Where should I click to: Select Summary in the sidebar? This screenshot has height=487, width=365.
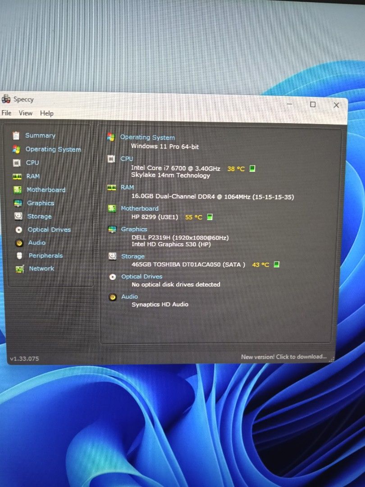(41, 135)
